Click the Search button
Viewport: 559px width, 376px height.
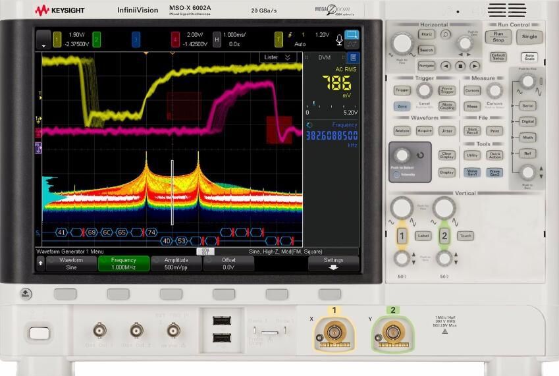(x=427, y=50)
